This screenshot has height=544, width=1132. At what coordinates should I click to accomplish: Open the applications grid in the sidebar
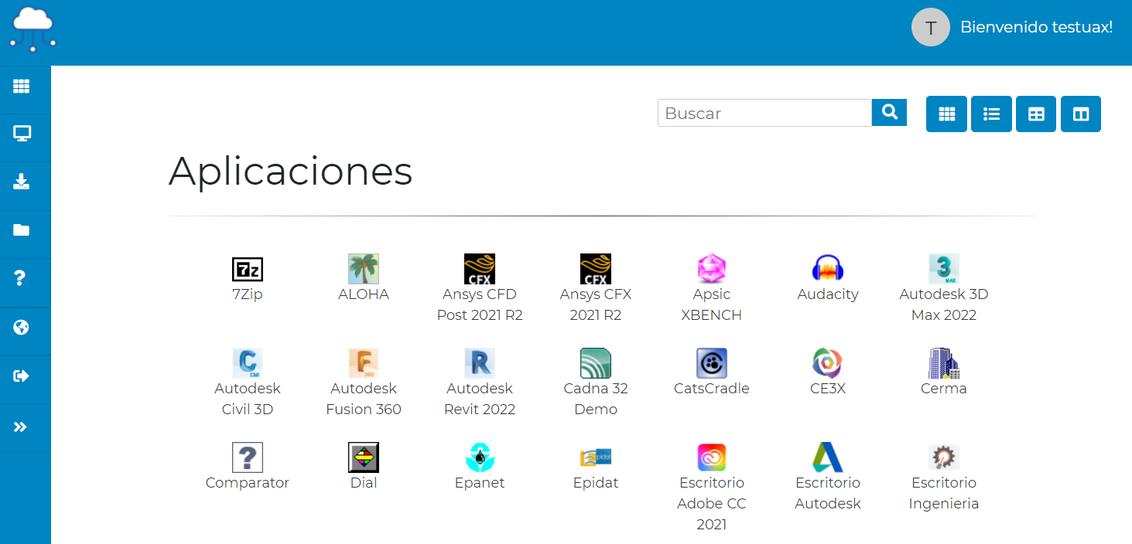[22, 87]
